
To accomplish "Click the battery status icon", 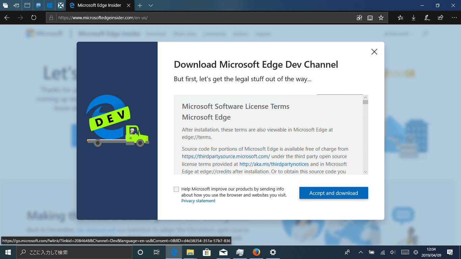I will tap(372, 252).
